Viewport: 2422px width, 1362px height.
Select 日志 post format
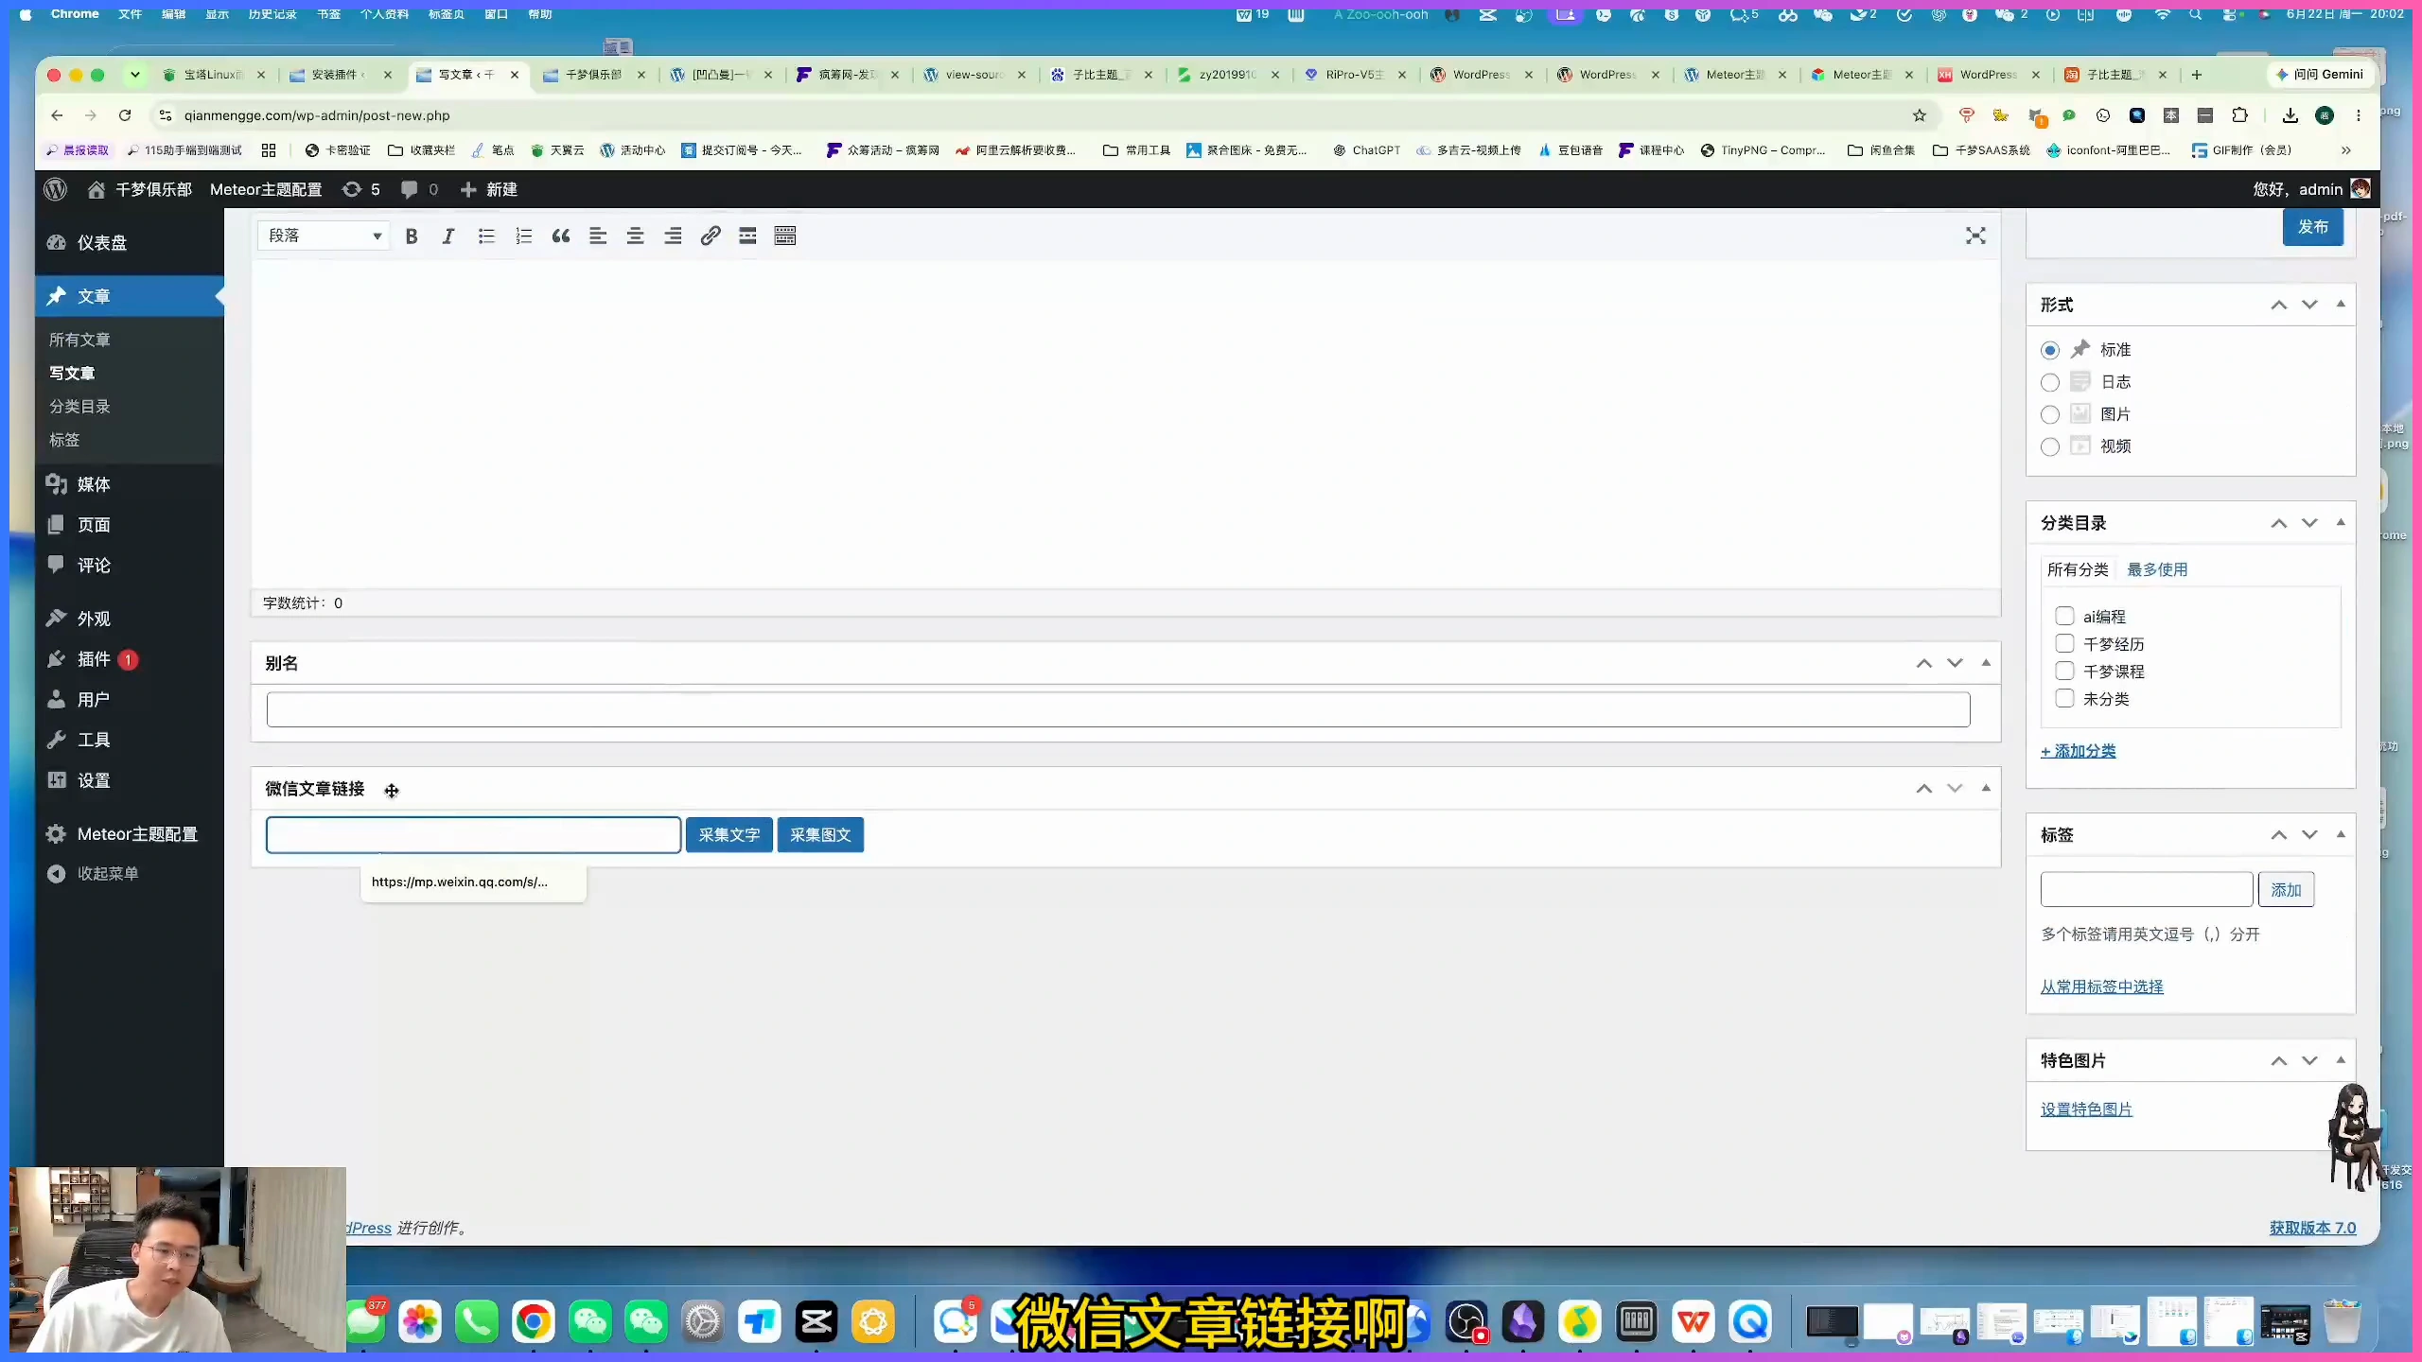(x=2049, y=383)
